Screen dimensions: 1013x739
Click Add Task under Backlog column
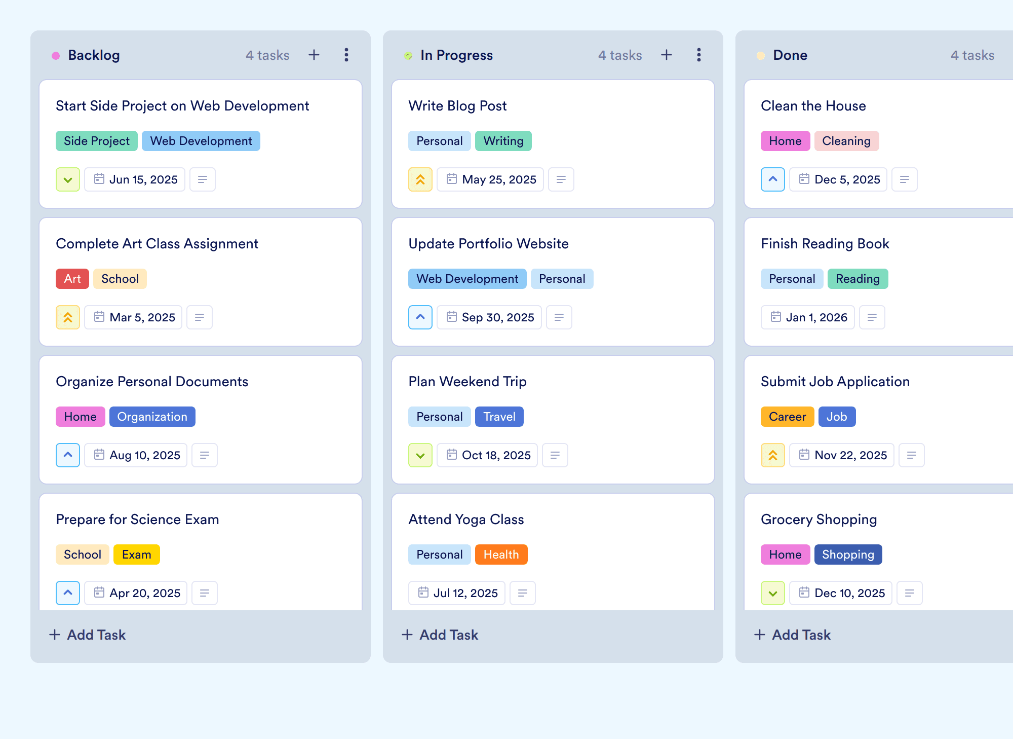pyautogui.click(x=87, y=635)
